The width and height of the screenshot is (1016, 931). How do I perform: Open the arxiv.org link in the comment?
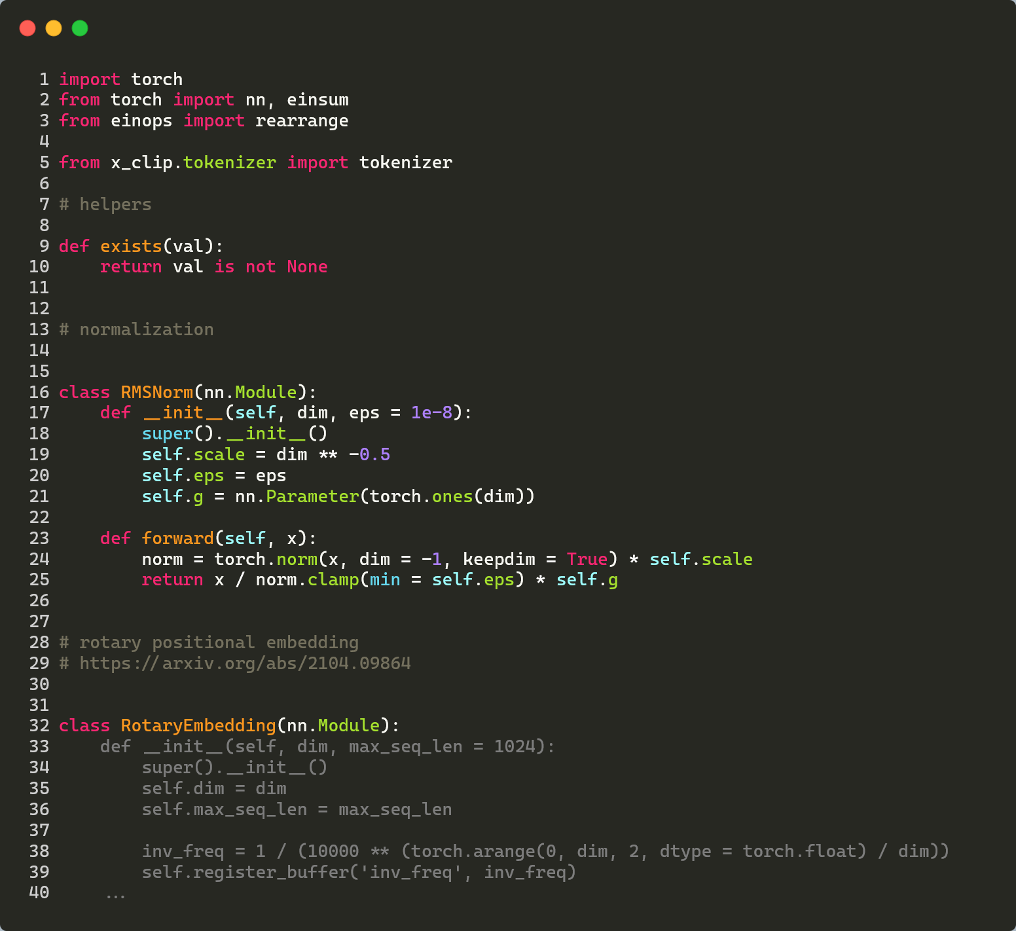(x=245, y=663)
